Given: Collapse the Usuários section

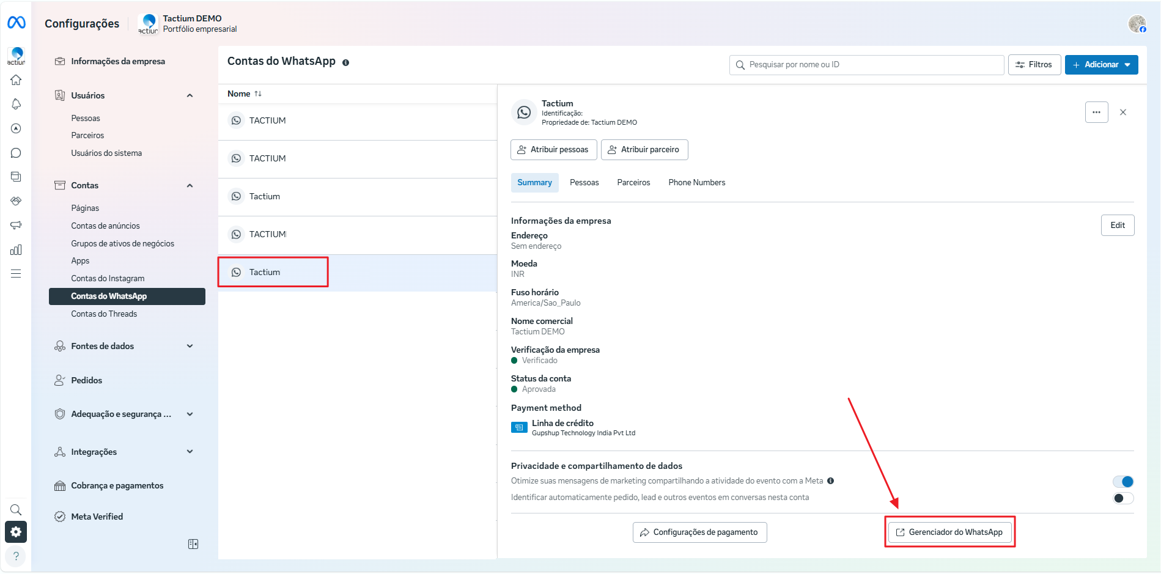Looking at the screenshot, I should click(x=190, y=95).
